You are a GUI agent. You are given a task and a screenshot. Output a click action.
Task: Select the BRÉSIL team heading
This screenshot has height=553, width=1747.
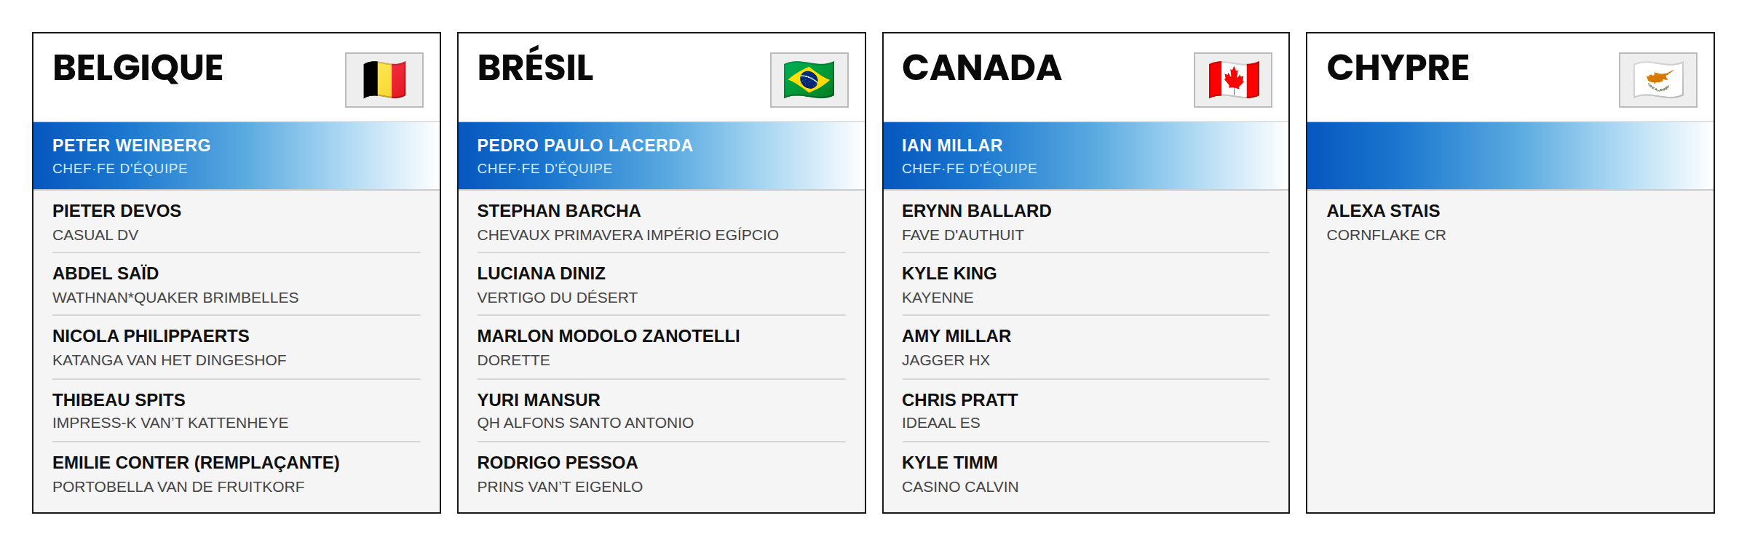pyautogui.click(x=535, y=65)
